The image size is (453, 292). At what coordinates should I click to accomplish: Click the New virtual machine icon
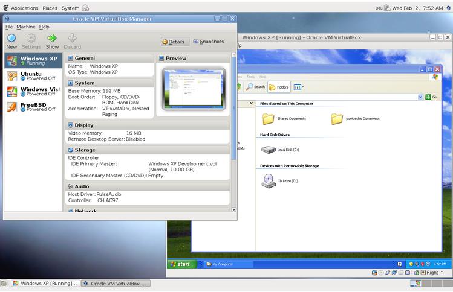11,38
